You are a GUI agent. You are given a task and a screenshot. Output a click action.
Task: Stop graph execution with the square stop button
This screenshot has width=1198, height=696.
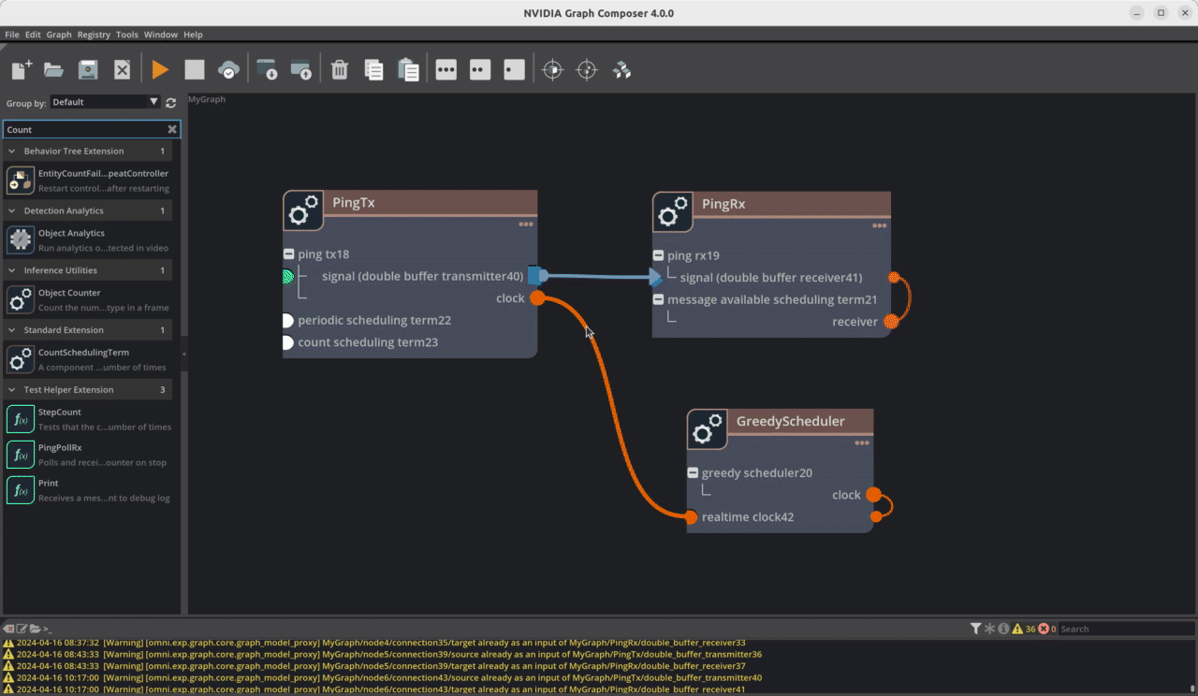[195, 69]
